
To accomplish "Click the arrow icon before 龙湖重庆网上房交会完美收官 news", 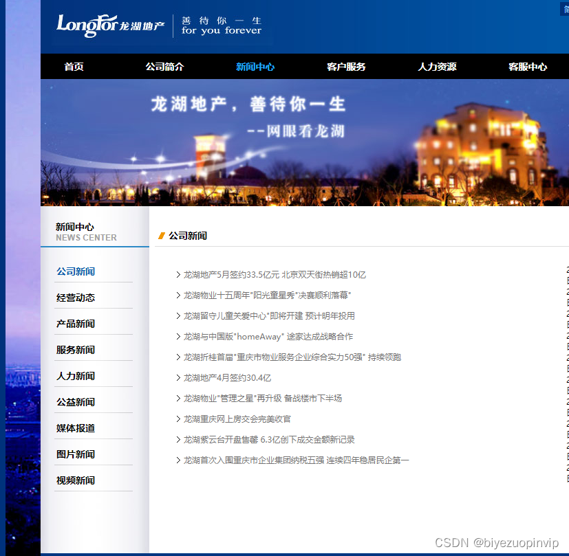I will [x=178, y=419].
